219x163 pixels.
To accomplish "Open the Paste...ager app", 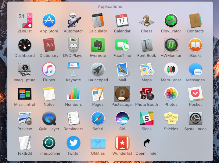I will [122, 94].
